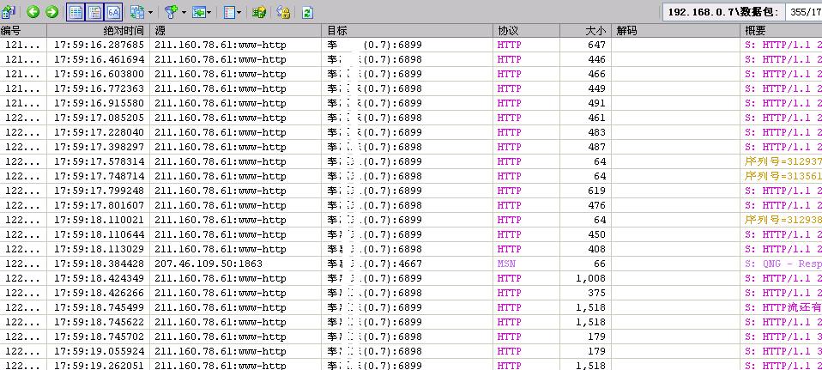Click the green-arrow packet icon left of the padlock

[258, 13]
